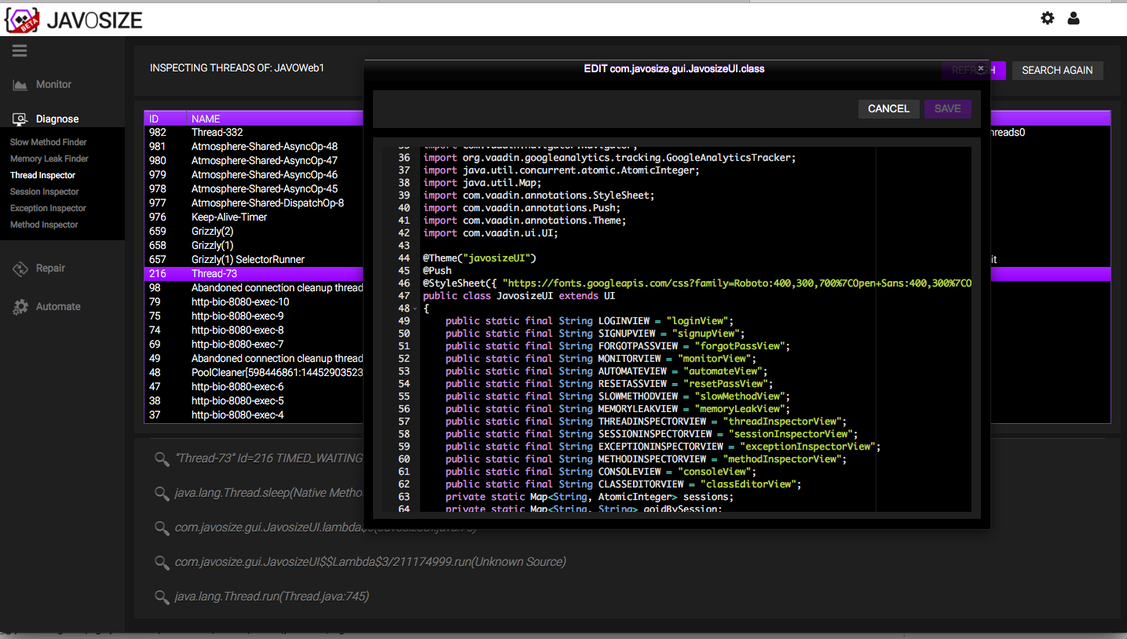Click the Automate gears icon
1127x639 pixels.
(x=20, y=307)
